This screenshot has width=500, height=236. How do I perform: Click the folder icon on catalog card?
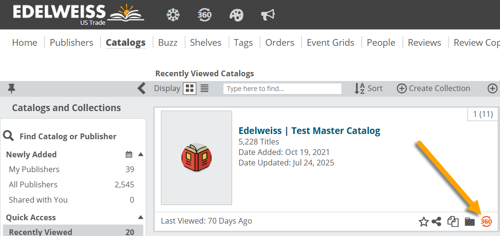click(470, 221)
